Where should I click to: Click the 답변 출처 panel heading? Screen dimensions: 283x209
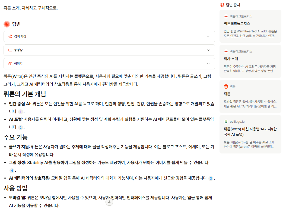(x=233, y=5)
